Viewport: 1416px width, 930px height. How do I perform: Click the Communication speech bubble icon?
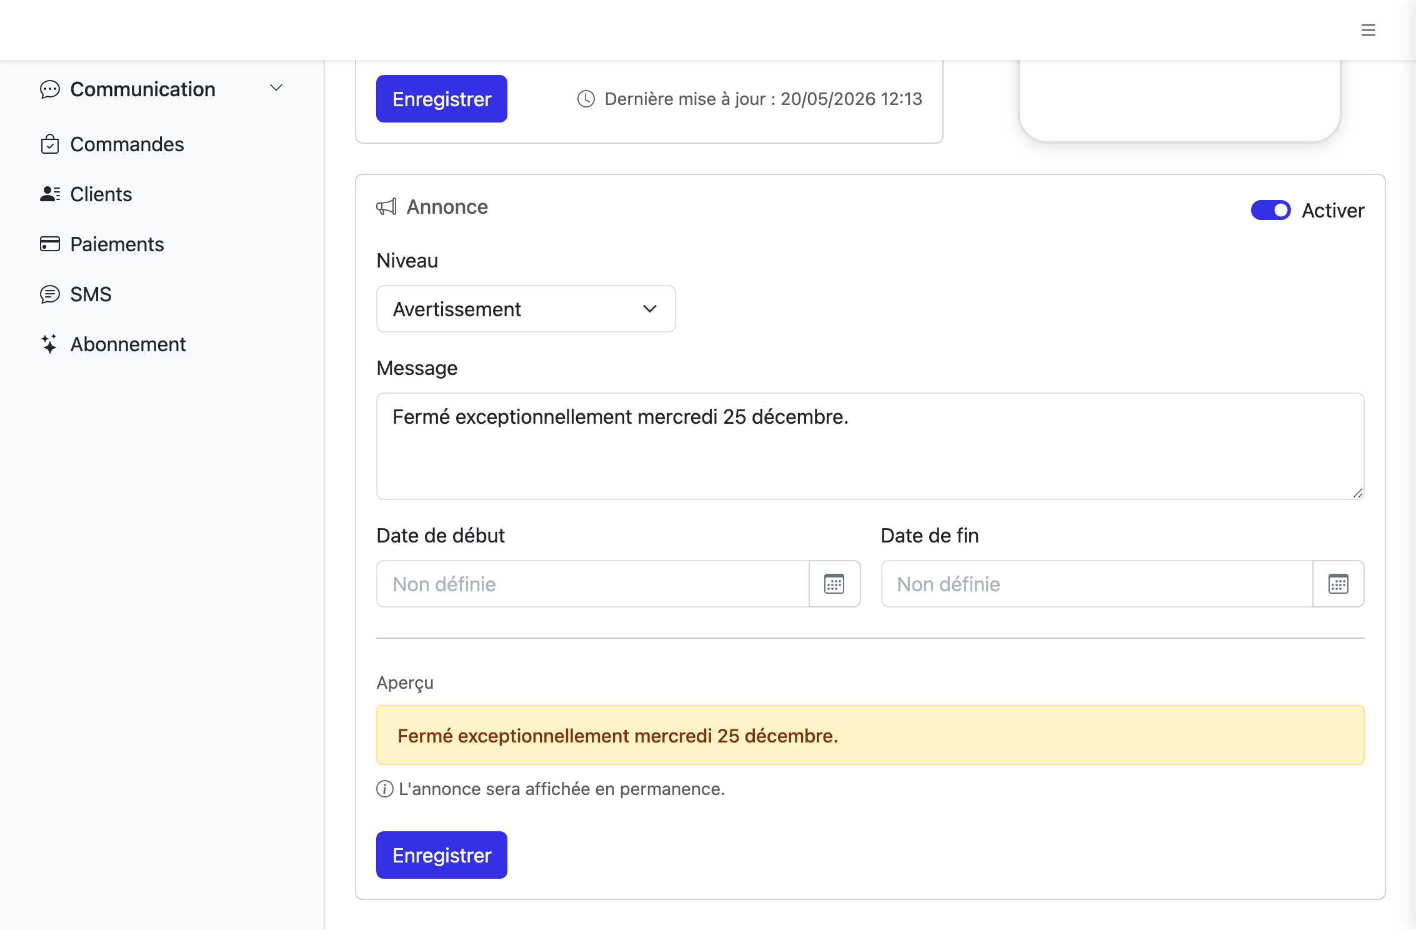[50, 89]
